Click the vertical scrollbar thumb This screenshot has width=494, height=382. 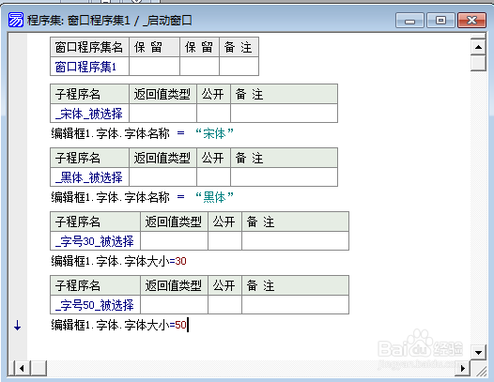(478, 63)
